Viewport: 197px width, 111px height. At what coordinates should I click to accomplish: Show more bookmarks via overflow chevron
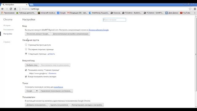pyautogui.click(x=195, y=13)
